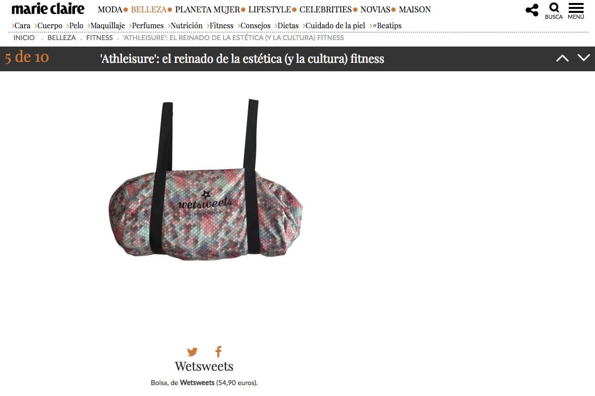
Task: Advance to next slide with down chevron
Action: click(x=584, y=58)
